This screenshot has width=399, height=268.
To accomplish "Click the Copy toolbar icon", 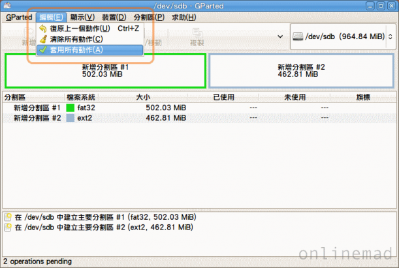I will (x=197, y=33).
